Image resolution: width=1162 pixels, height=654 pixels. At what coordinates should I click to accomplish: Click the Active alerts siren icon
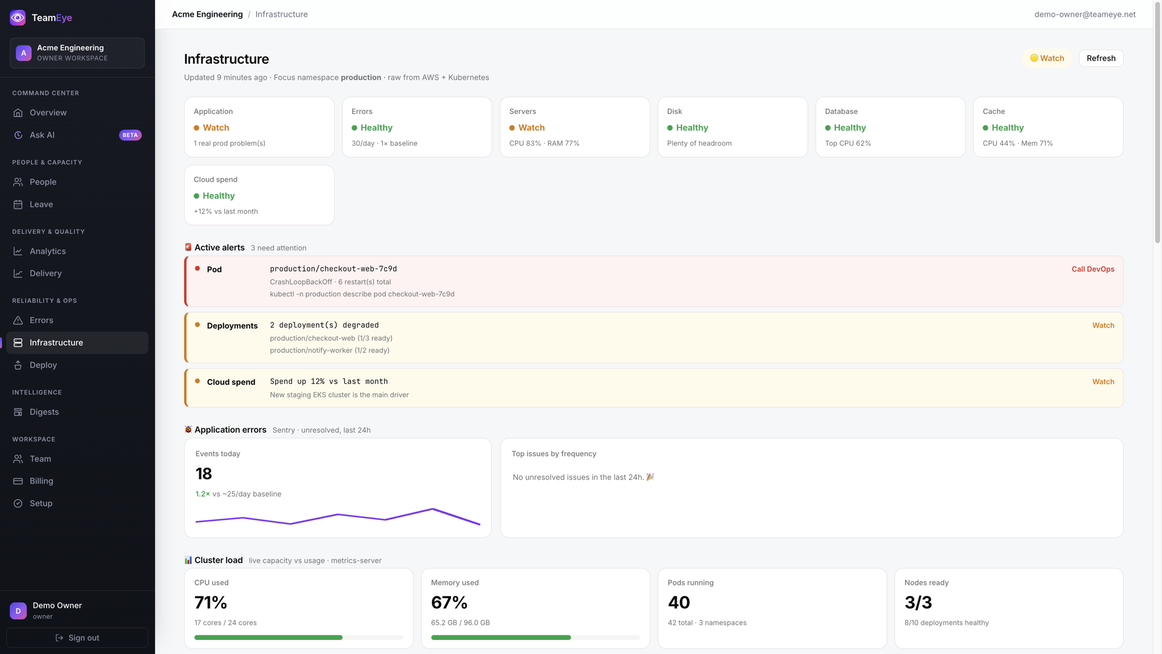coord(188,248)
